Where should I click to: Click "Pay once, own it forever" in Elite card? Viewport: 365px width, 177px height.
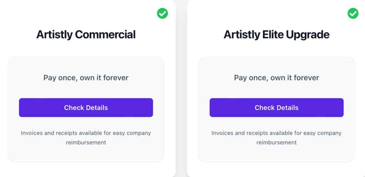(277, 78)
